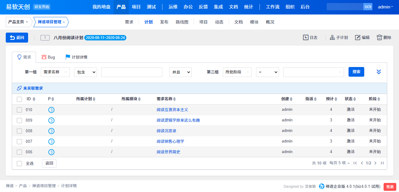Click the 禅道企业版 logo icon
This screenshot has width=399, height=192.
[x=322, y=187]
